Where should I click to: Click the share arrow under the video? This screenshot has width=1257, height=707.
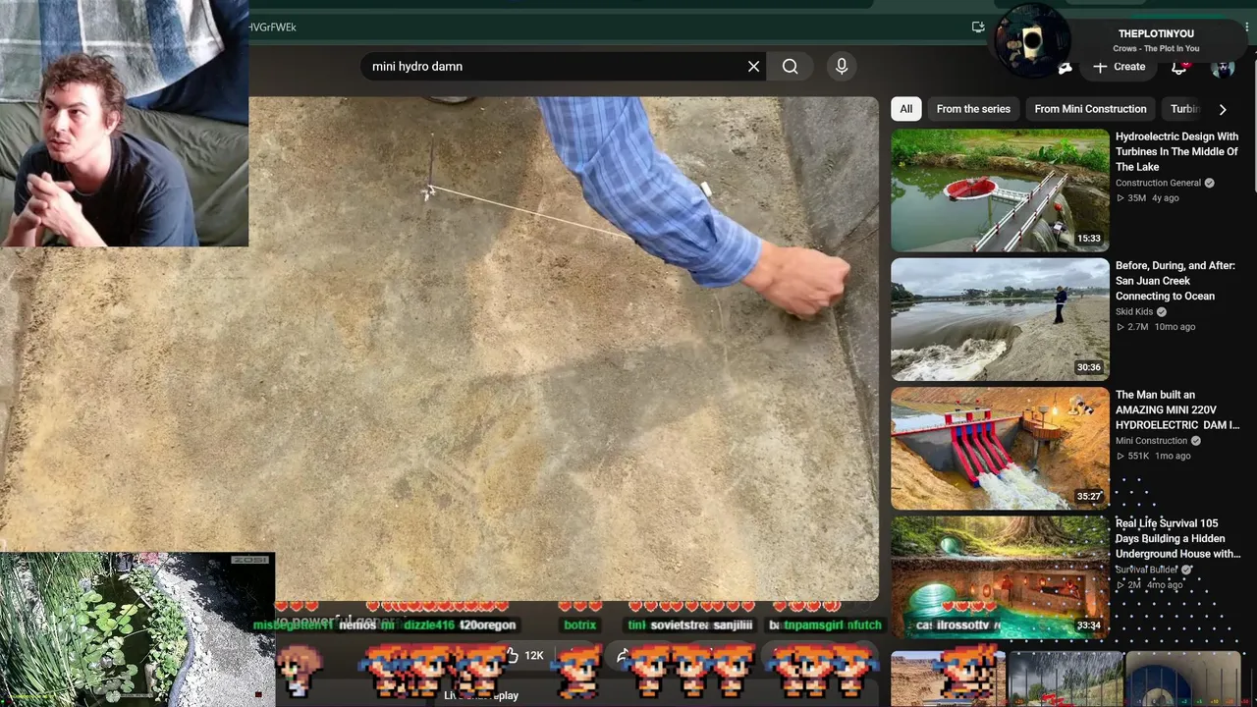tap(623, 656)
